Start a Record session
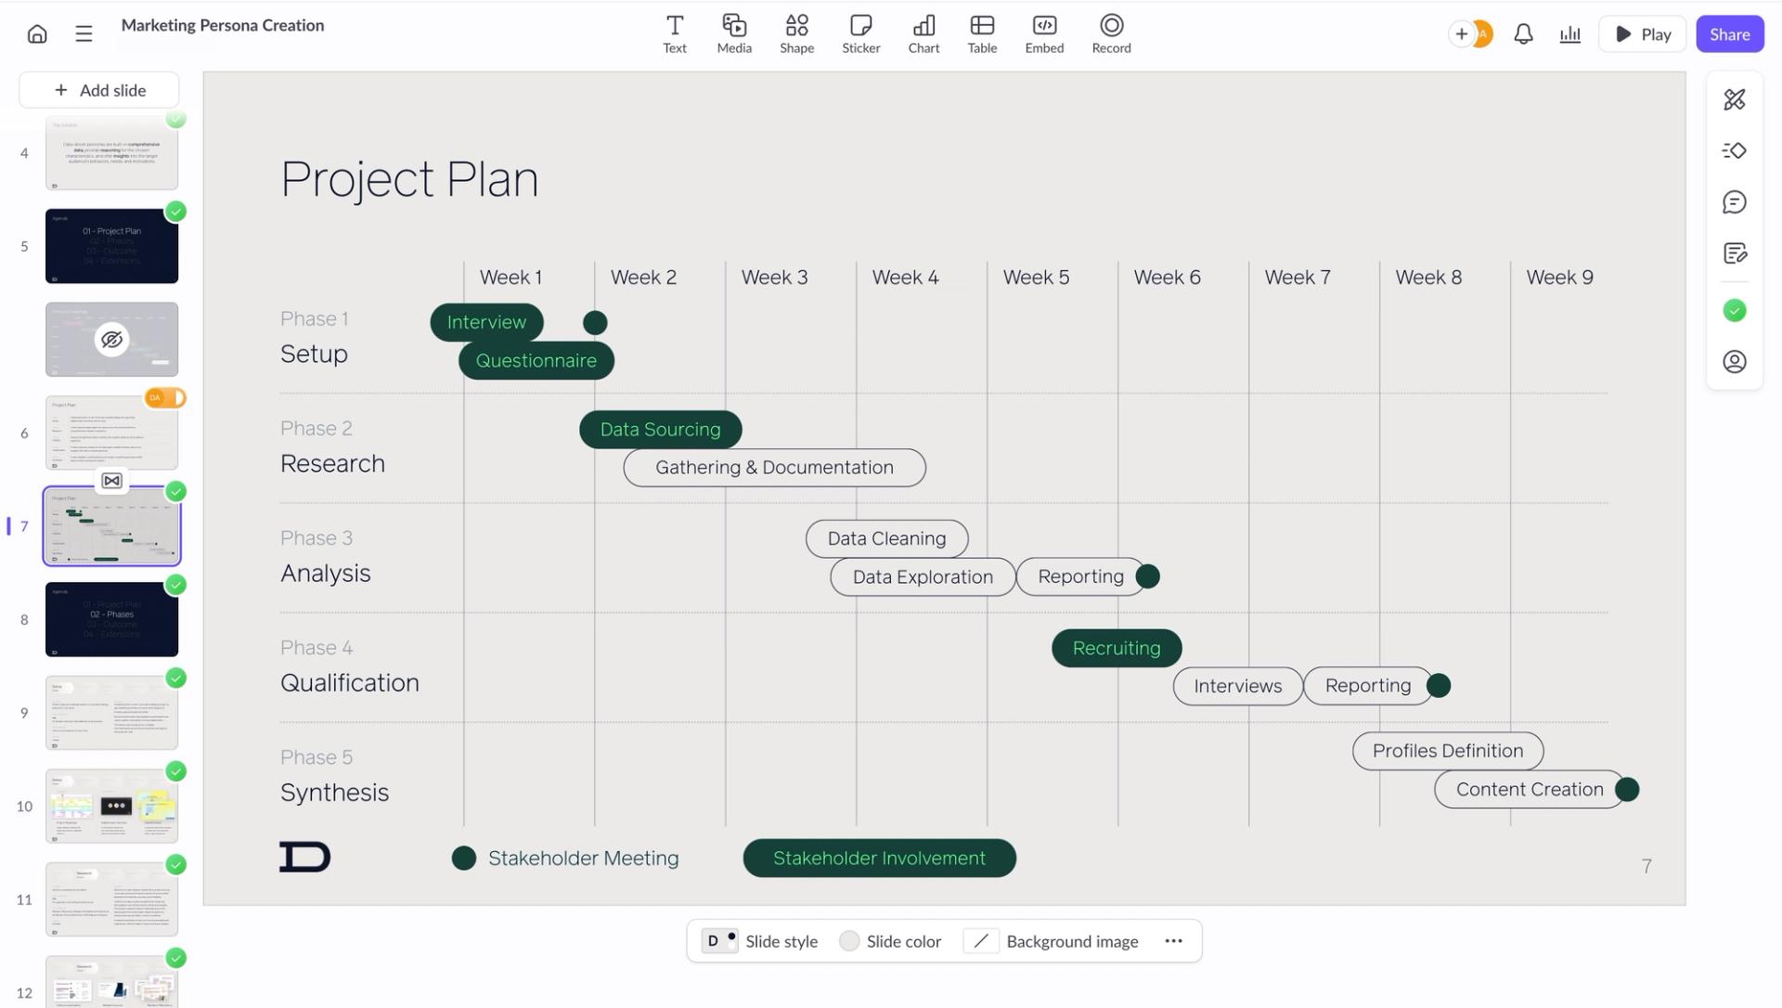This screenshot has width=1782, height=1008. 1111,34
